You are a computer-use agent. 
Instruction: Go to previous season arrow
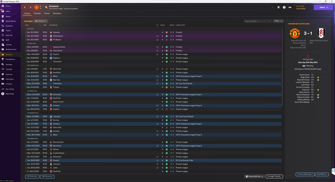264,21
